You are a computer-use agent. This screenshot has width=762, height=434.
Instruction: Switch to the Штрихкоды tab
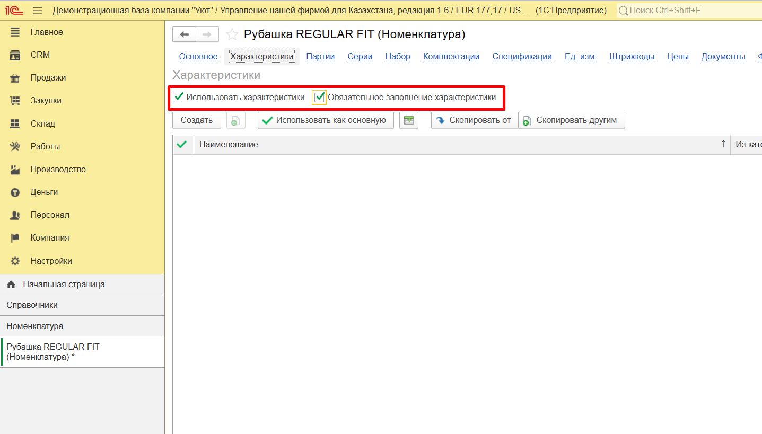point(632,57)
